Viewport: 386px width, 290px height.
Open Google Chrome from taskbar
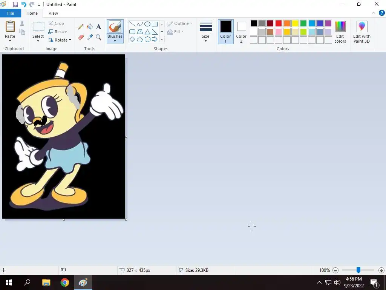pos(65,282)
